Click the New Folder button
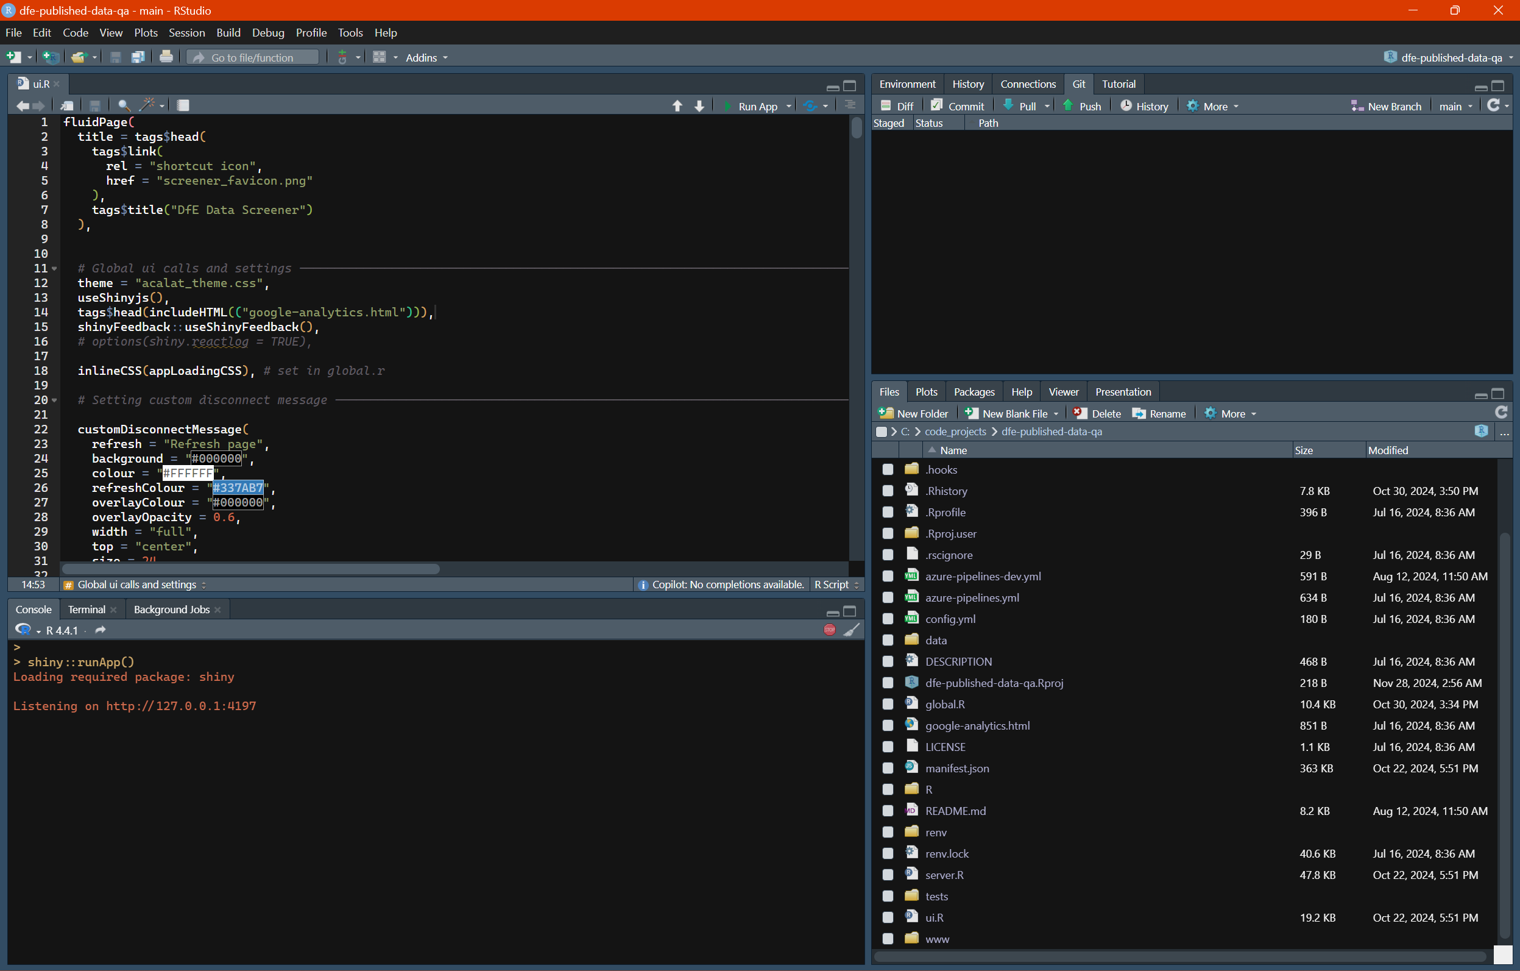The height and width of the screenshot is (971, 1520). click(x=913, y=414)
